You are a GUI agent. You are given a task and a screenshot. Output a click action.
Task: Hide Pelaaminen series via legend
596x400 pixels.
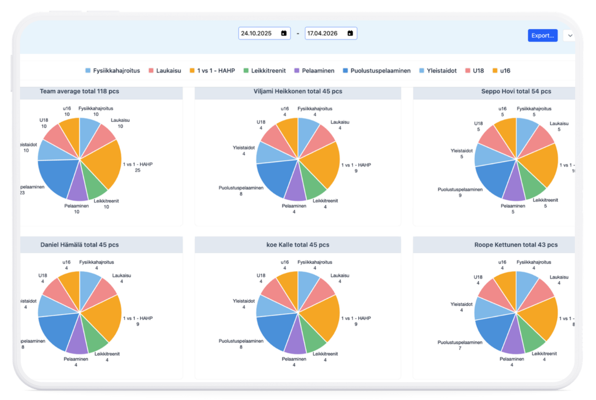314,70
